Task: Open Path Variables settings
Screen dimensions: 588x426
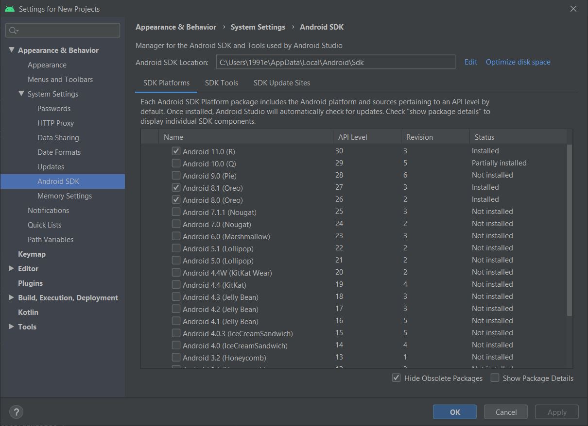Action: click(x=51, y=240)
